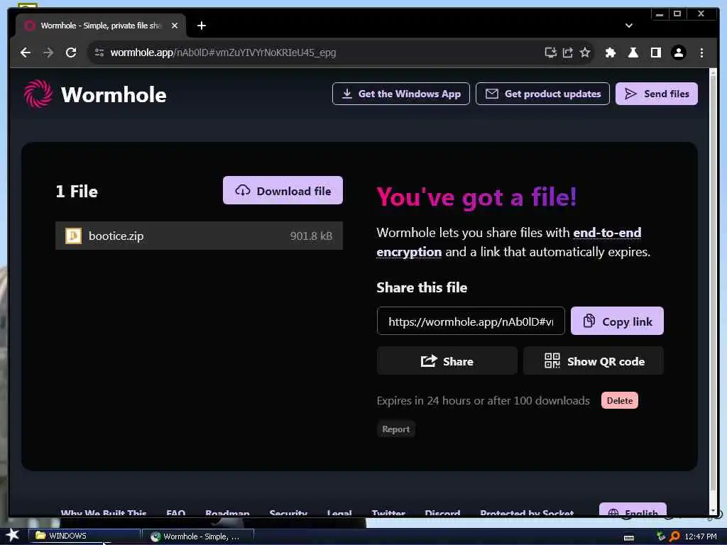Viewport: 727px width, 545px height.
Task: Click the browser address bar URL
Action: tap(223, 53)
